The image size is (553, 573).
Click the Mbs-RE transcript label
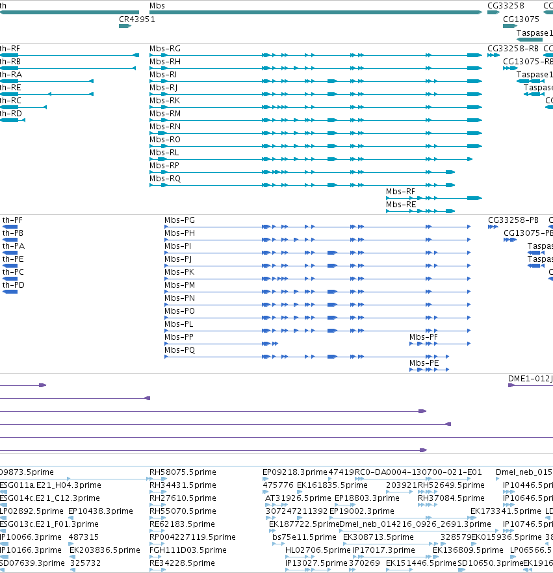(x=401, y=205)
